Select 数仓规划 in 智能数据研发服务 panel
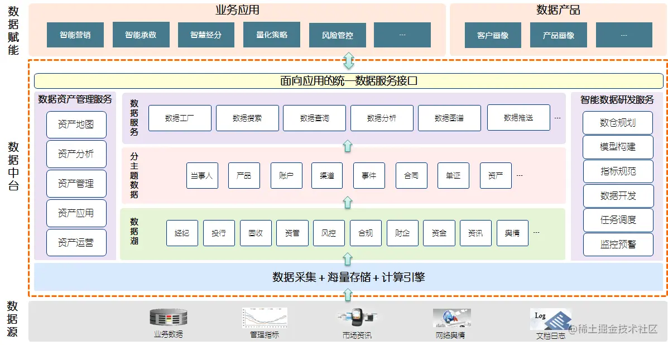This screenshot has width=668, height=345. click(x=618, y=122)
